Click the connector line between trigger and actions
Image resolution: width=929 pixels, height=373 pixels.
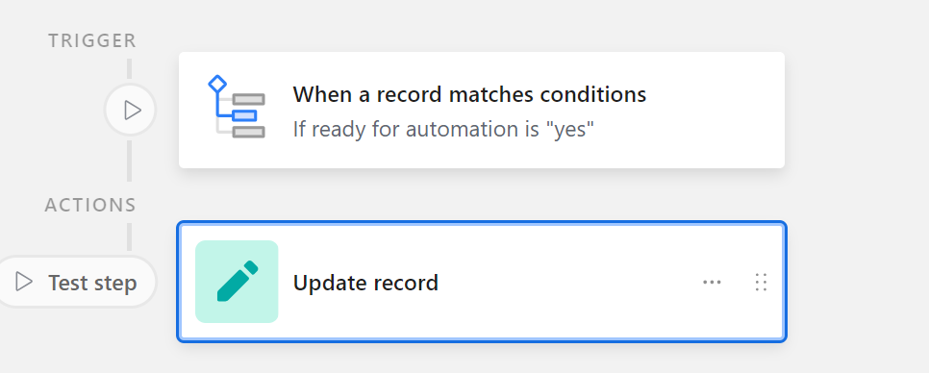[x=129, y=162]
